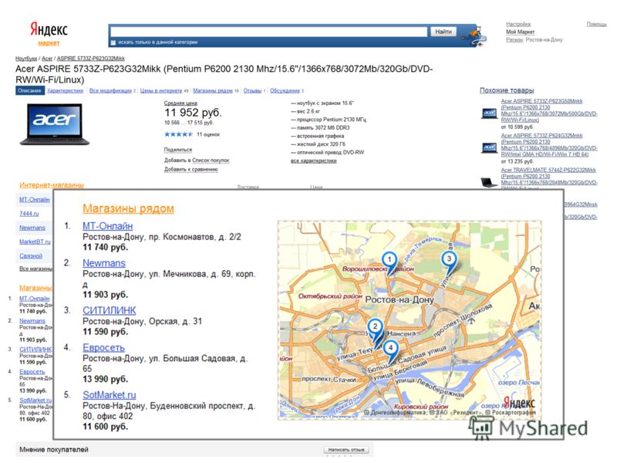This screenshot has height=463, width=617.
Task: Open SotMarket.ru store in popup list
Action: [x=110, y=395]
